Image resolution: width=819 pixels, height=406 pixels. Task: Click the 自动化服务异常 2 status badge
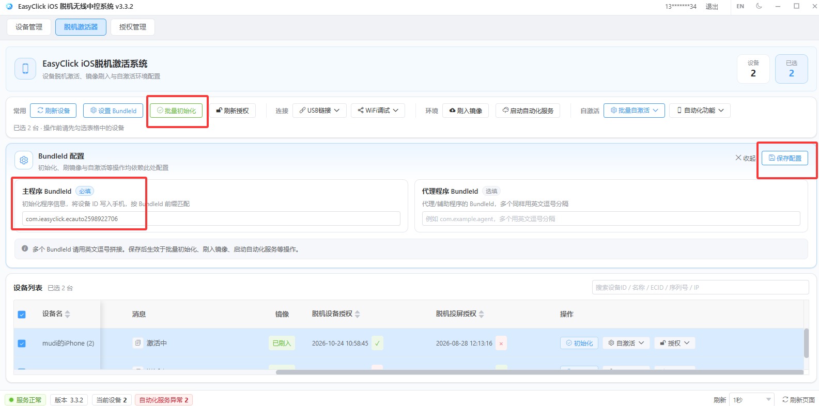[164, 400]
